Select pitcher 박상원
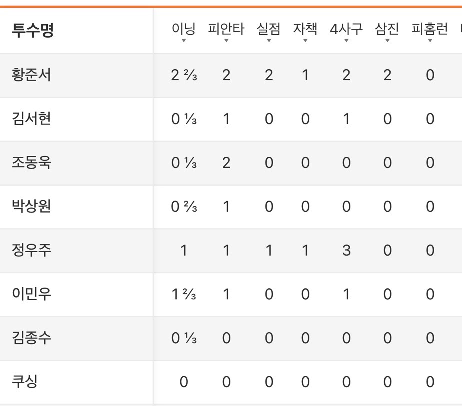This screenshot has height=406, width=462. tap(31, 206)
